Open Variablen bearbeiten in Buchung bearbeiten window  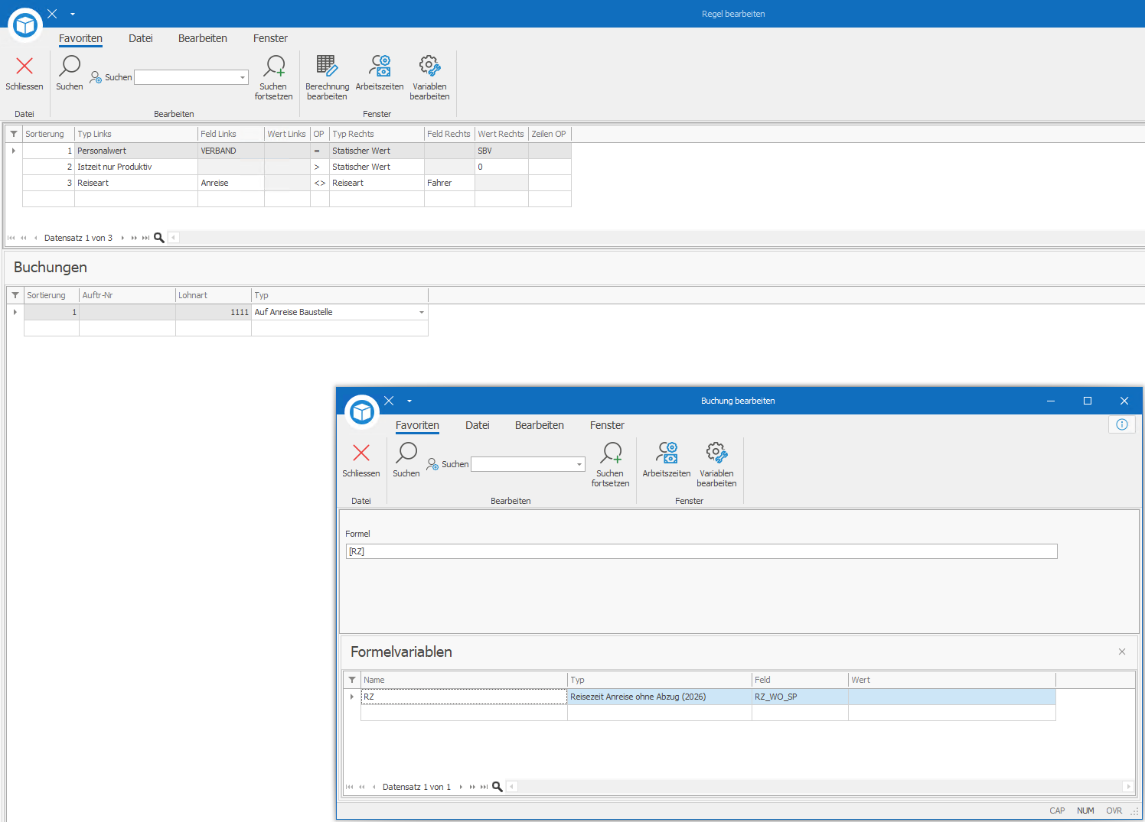tap(716, 463)
